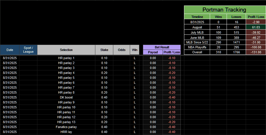The image size is (266, 135).
Task: Click the Stake column header
Action: point(104,50)
